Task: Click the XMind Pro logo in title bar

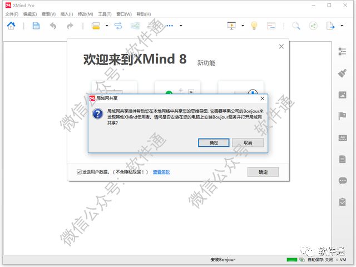Action: 8,5
